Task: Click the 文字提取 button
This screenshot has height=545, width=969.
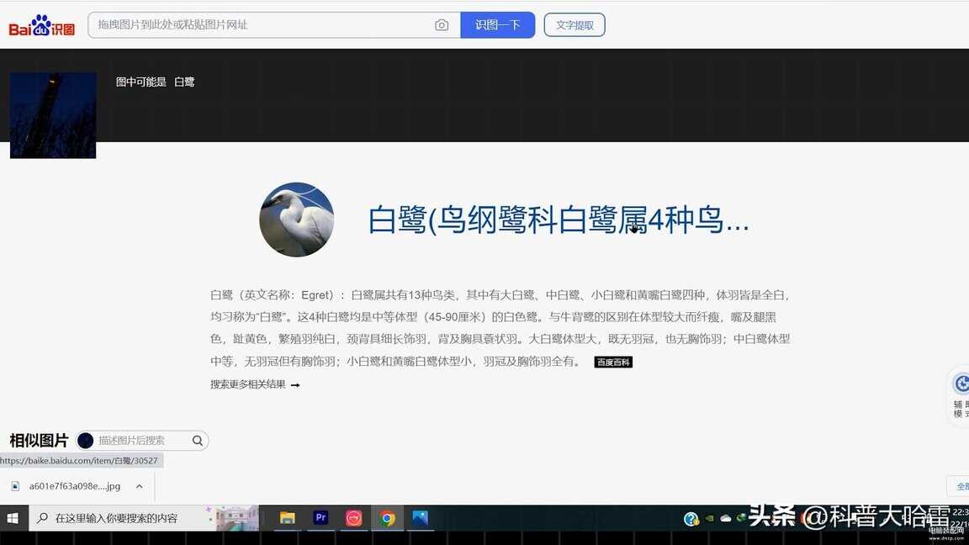Action: click(575, 25)
